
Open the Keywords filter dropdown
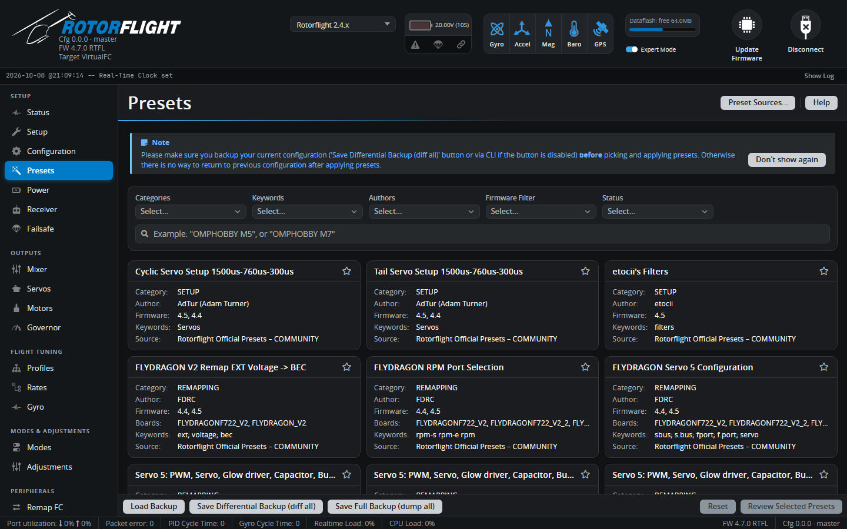coord(308,212)
